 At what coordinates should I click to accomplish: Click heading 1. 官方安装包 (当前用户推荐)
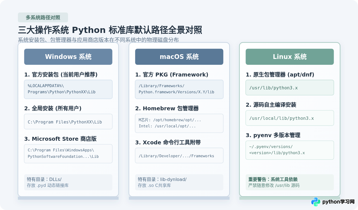pyautogui.click(x=61, y=75)
